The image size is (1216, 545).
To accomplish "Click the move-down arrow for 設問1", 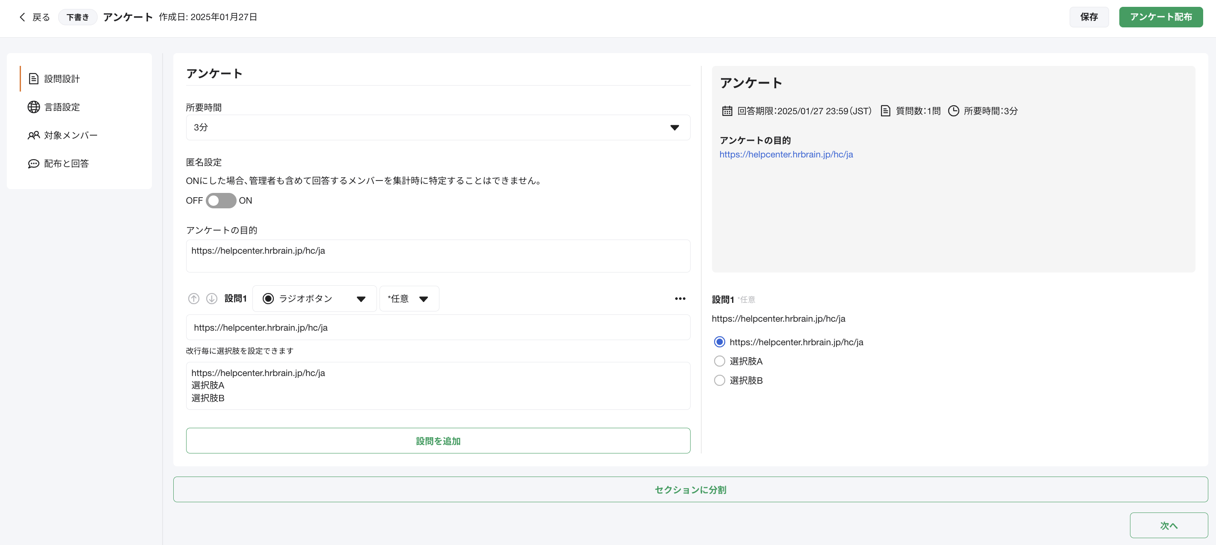I will [211, 299].
